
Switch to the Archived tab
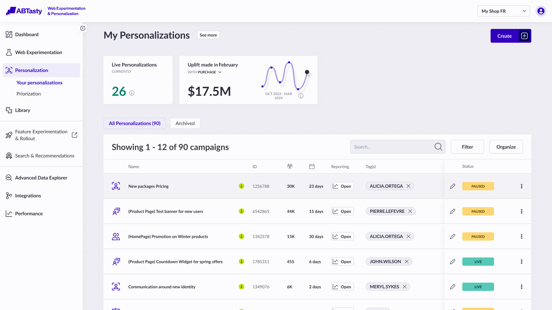pos(185,123)
